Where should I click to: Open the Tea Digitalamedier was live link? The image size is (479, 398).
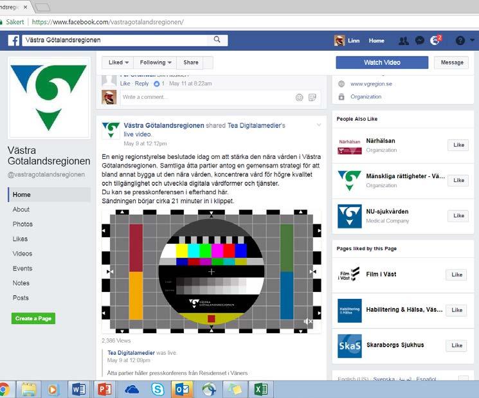(131, 353)
